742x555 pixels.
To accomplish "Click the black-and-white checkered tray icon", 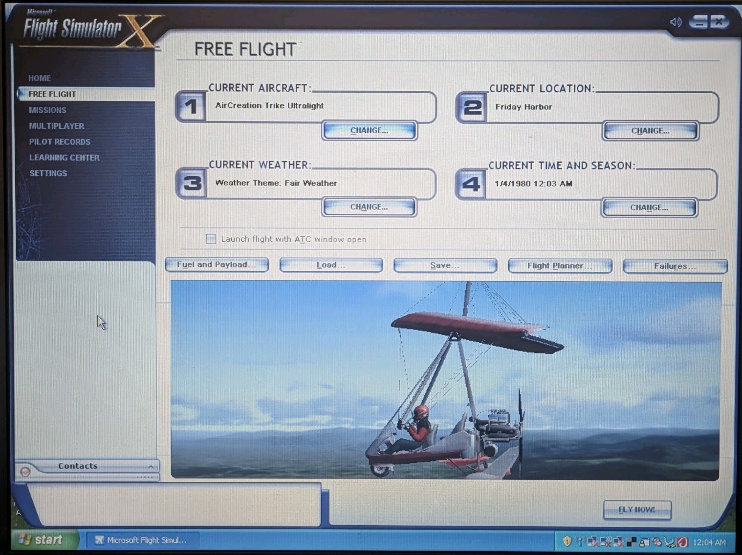I will coord(632,541).
